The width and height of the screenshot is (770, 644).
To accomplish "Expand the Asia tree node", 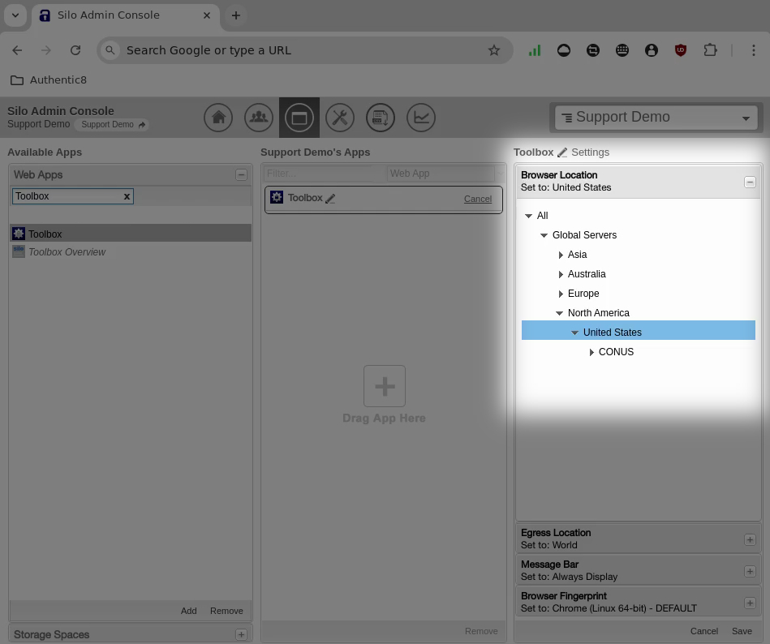I will (x=561, y=255).
